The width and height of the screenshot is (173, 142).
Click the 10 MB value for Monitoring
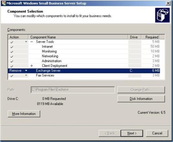click(x=155, y=51)
